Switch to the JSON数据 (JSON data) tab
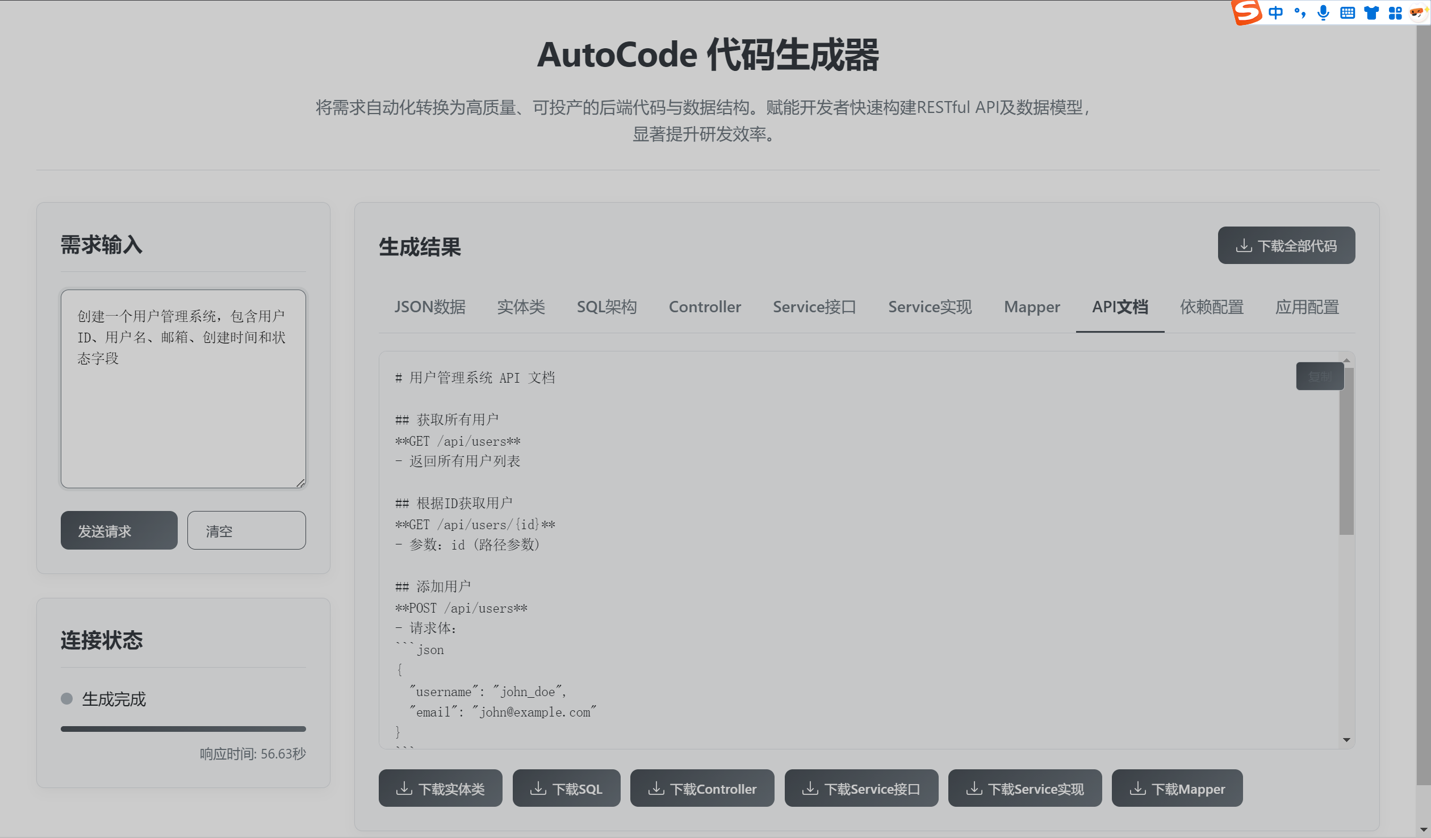 [430, 307]
